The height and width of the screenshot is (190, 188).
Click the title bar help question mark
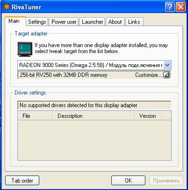click(170, 7)
